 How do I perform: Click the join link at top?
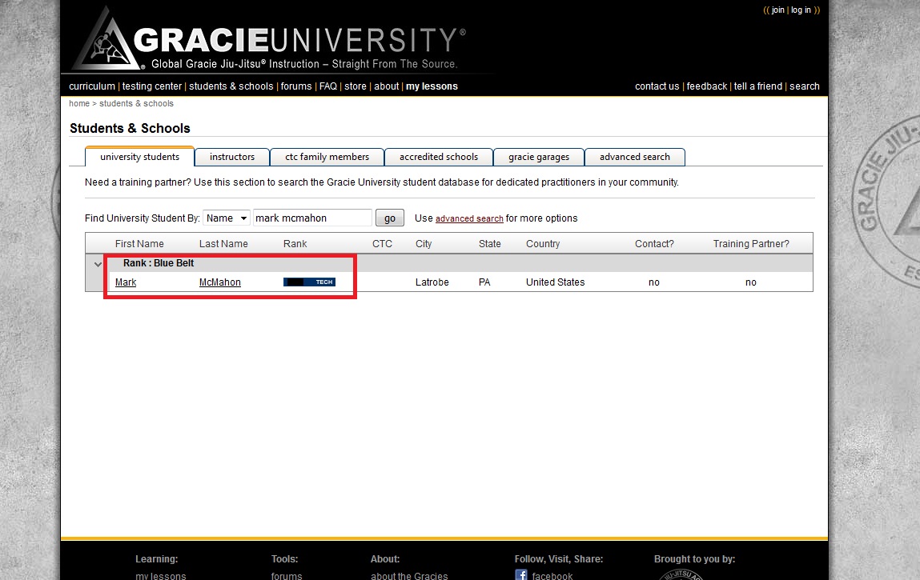[778, 10]
